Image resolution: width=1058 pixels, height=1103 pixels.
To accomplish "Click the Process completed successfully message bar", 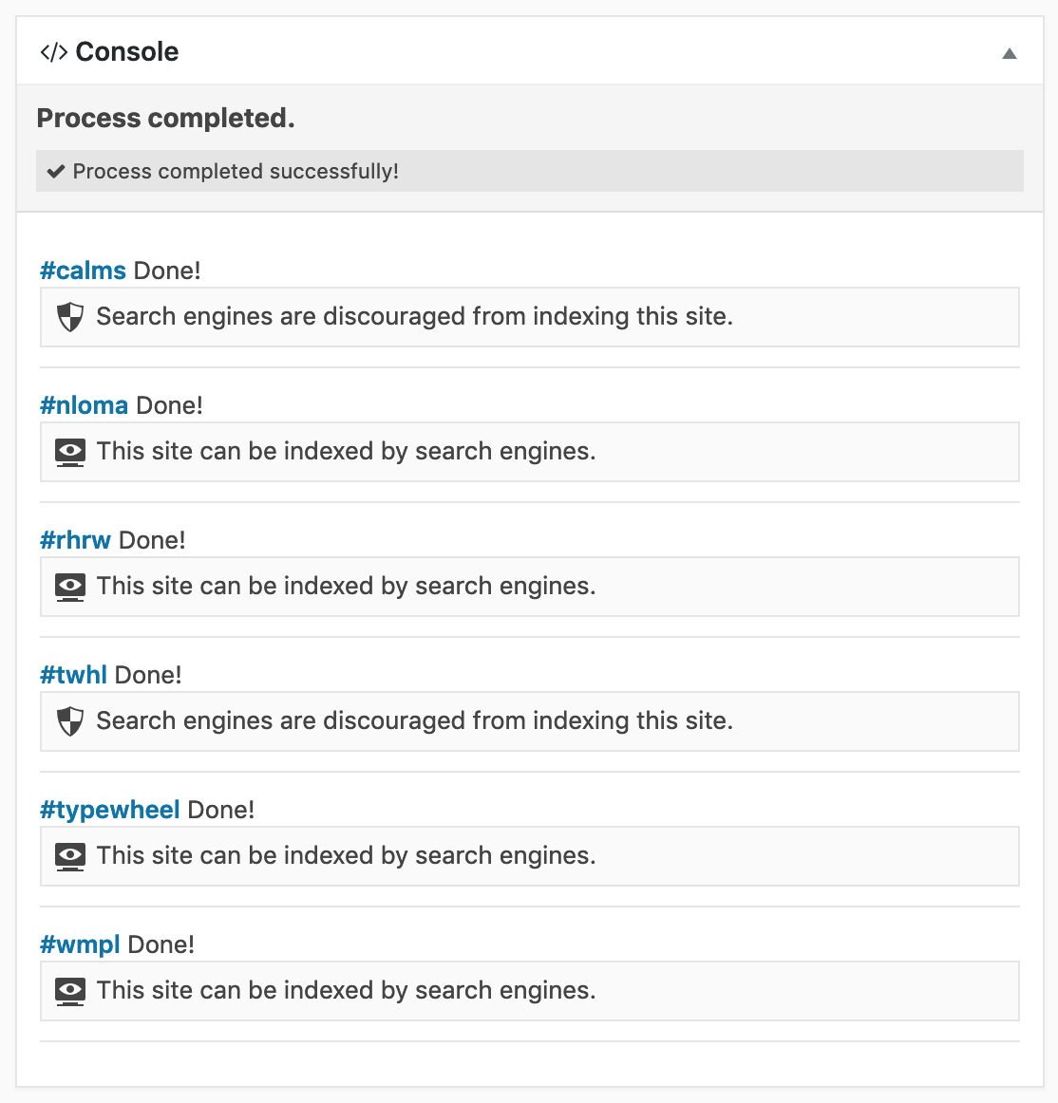I will [529, 171].
